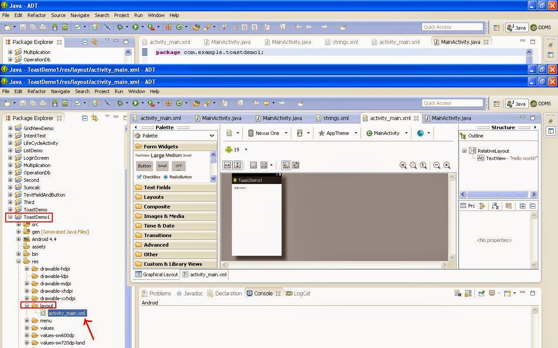This screenshot has height=348, width=558.
Task: Toggle the CheckBox widget in Palette
Action: pos(149,177)
